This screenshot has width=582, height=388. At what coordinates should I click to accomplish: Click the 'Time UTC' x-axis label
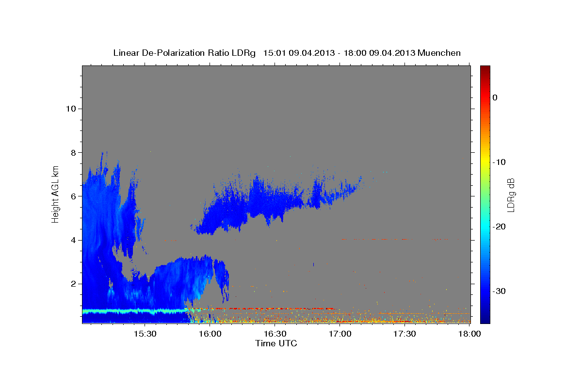[x=276, y=343]
